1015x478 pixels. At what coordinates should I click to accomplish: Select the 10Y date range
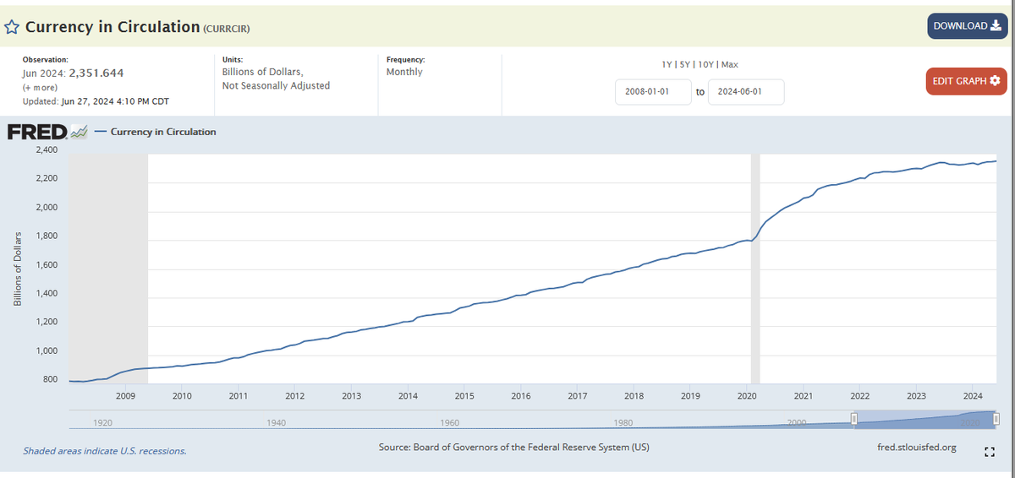[x=707, y=65]
